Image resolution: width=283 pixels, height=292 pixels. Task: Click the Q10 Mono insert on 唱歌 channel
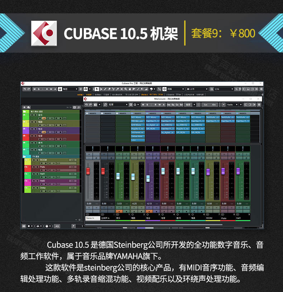point(138,125)
